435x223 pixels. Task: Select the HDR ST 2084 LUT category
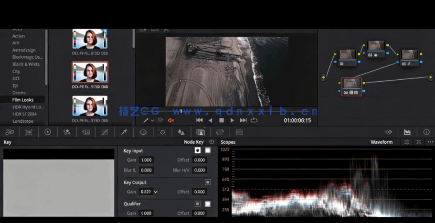24,114
